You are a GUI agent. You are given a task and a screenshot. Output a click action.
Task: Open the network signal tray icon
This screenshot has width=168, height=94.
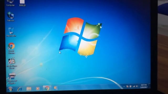click(134, 86)
